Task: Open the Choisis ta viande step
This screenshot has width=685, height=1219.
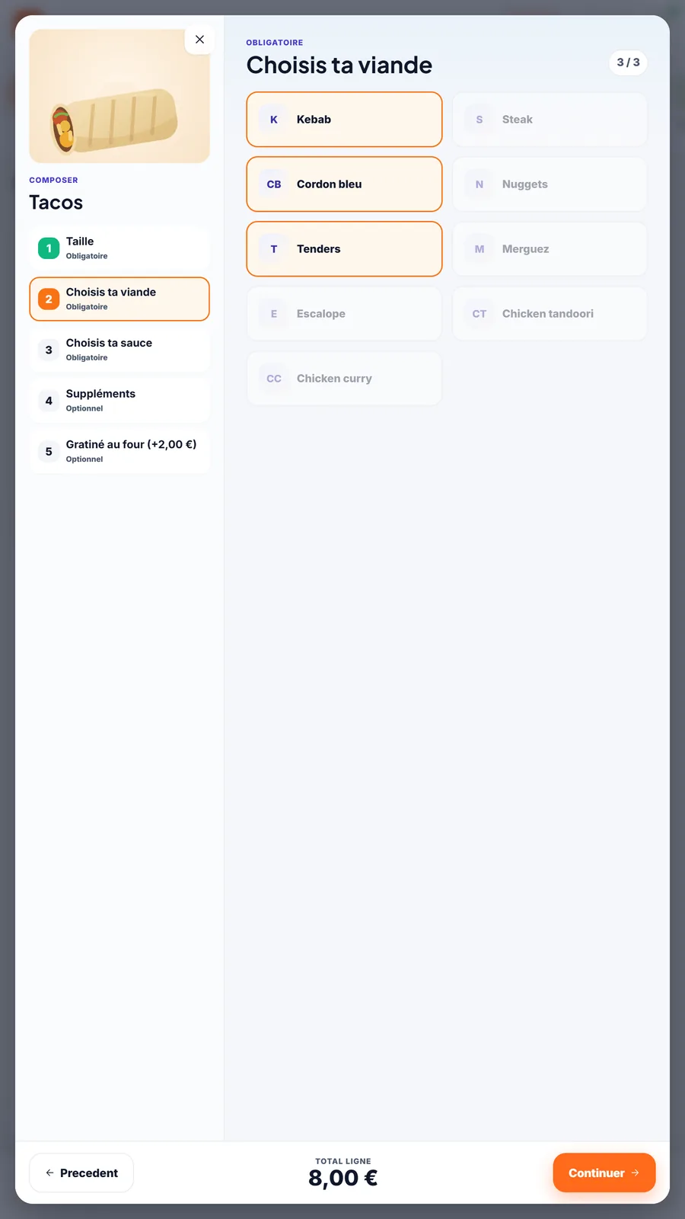Action: pyautogui.click(x=119, y=299)
